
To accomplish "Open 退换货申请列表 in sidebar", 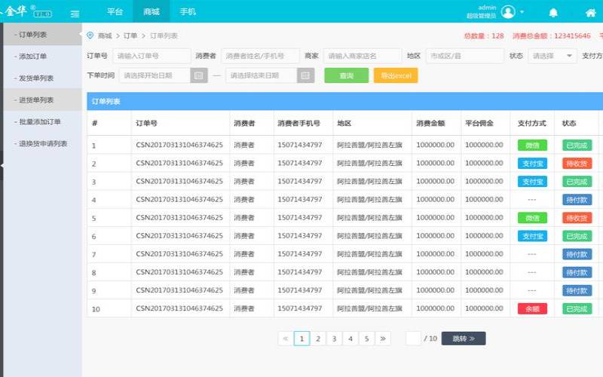I will click(x=43, y=143).
